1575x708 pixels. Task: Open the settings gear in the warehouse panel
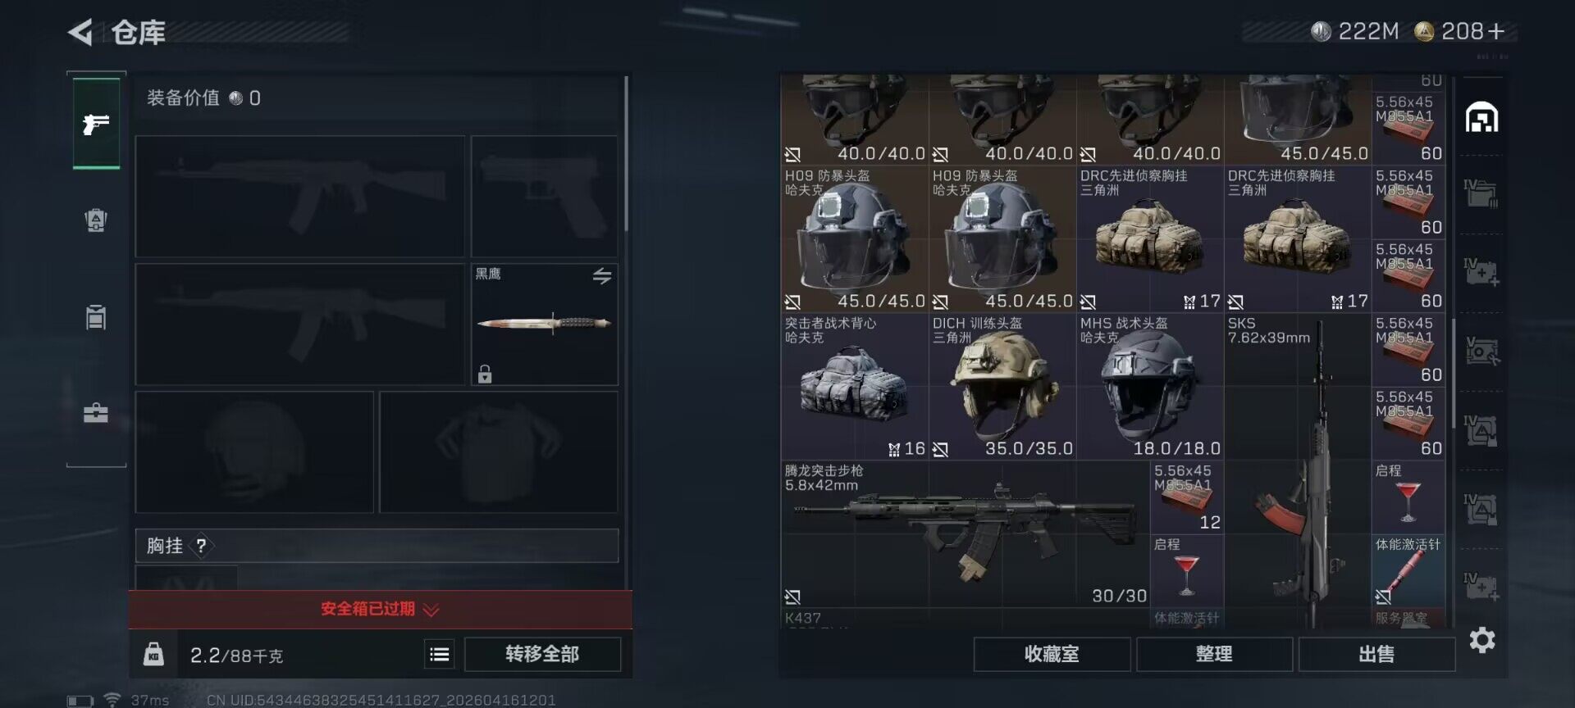(x=1482, y=640)
